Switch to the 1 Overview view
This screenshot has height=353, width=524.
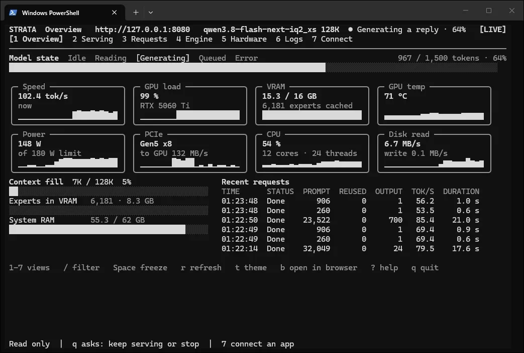click(x=36, y=39)
